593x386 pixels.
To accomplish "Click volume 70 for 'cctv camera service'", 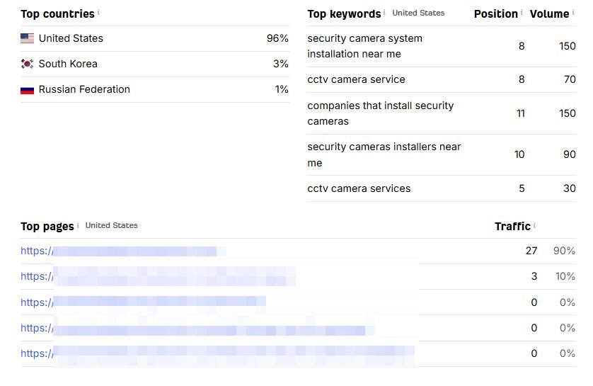I will click(570, 79).
